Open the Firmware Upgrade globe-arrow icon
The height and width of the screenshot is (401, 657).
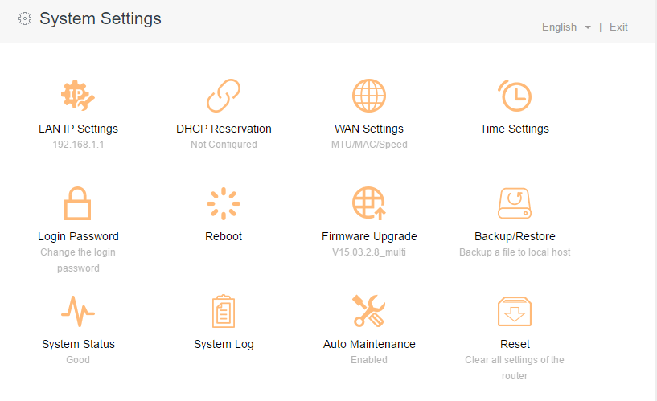point(369,203)
